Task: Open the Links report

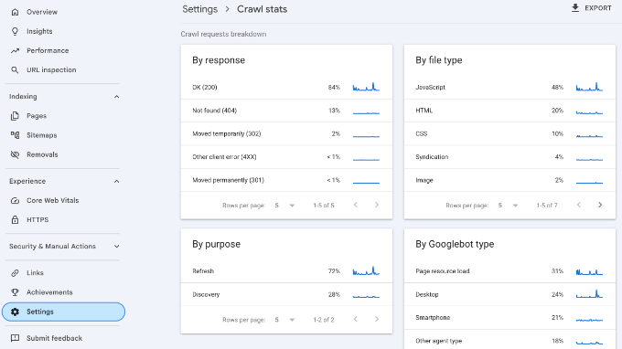Action: click(x=63, y=273)
